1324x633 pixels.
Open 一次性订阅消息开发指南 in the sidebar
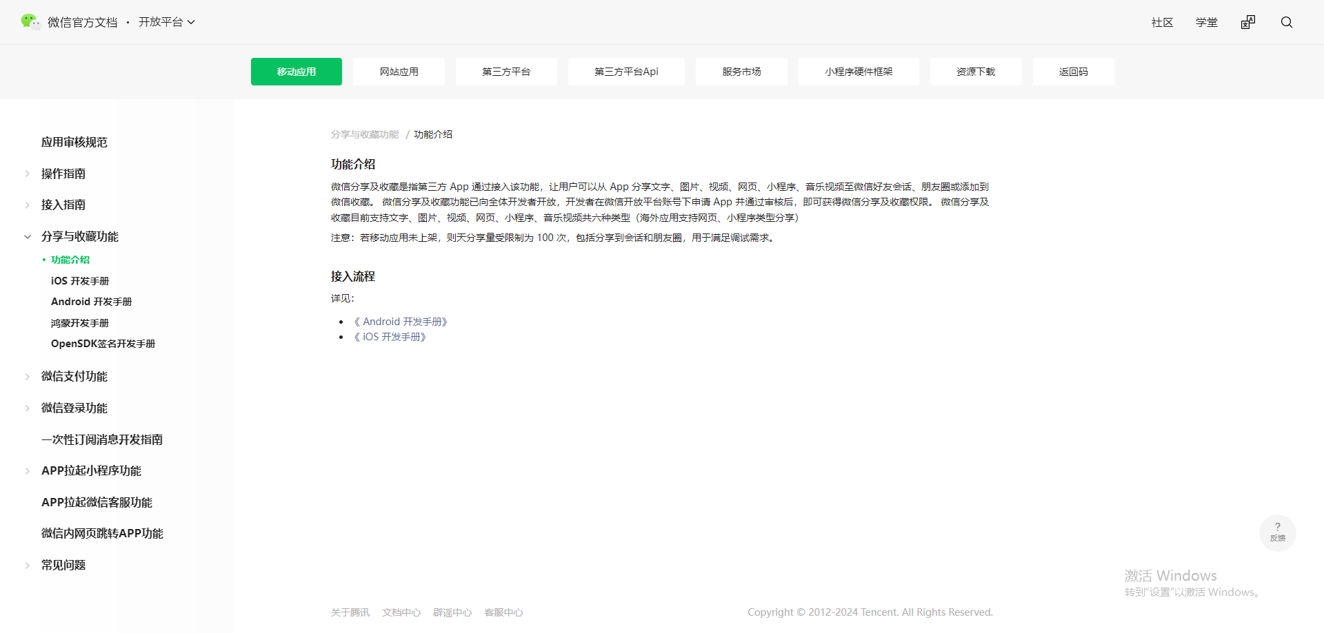[x=102, y=439]
